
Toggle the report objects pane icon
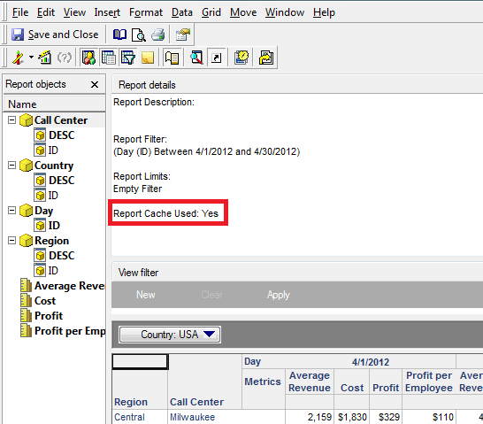tap(109, 58)
